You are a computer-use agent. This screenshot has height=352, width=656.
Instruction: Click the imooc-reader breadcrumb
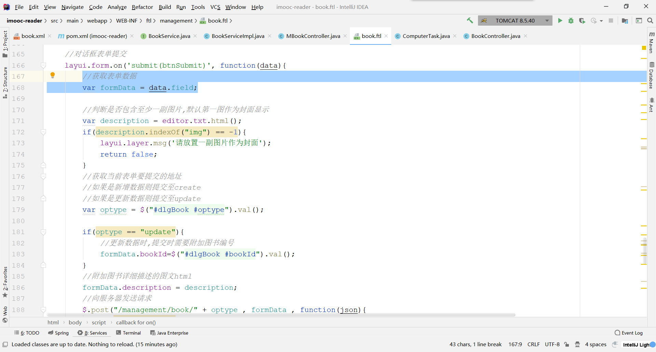pos(24,21)
